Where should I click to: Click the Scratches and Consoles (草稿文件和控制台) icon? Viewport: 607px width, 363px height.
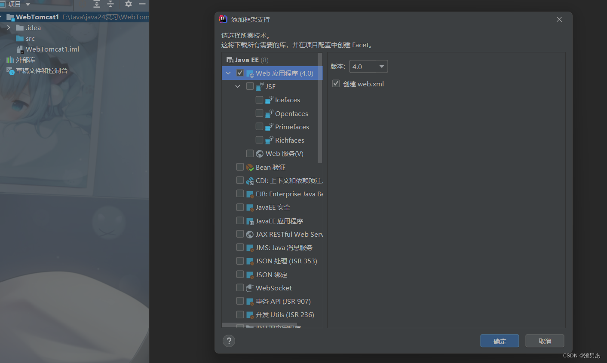point(10,70)
